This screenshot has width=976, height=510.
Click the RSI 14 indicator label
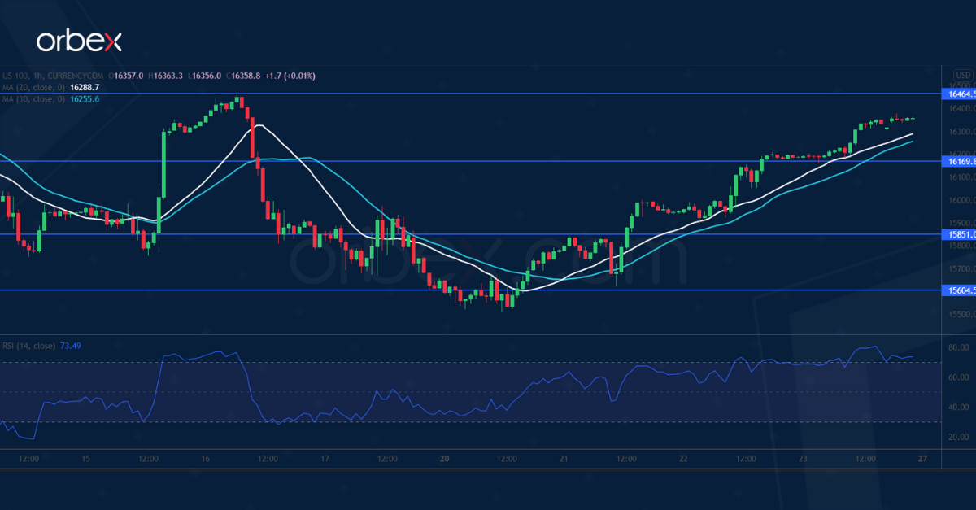(28, 346)
